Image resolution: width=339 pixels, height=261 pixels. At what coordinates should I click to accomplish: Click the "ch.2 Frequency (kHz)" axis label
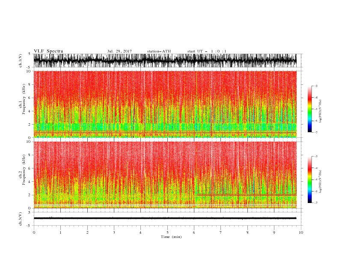[22, 170]
